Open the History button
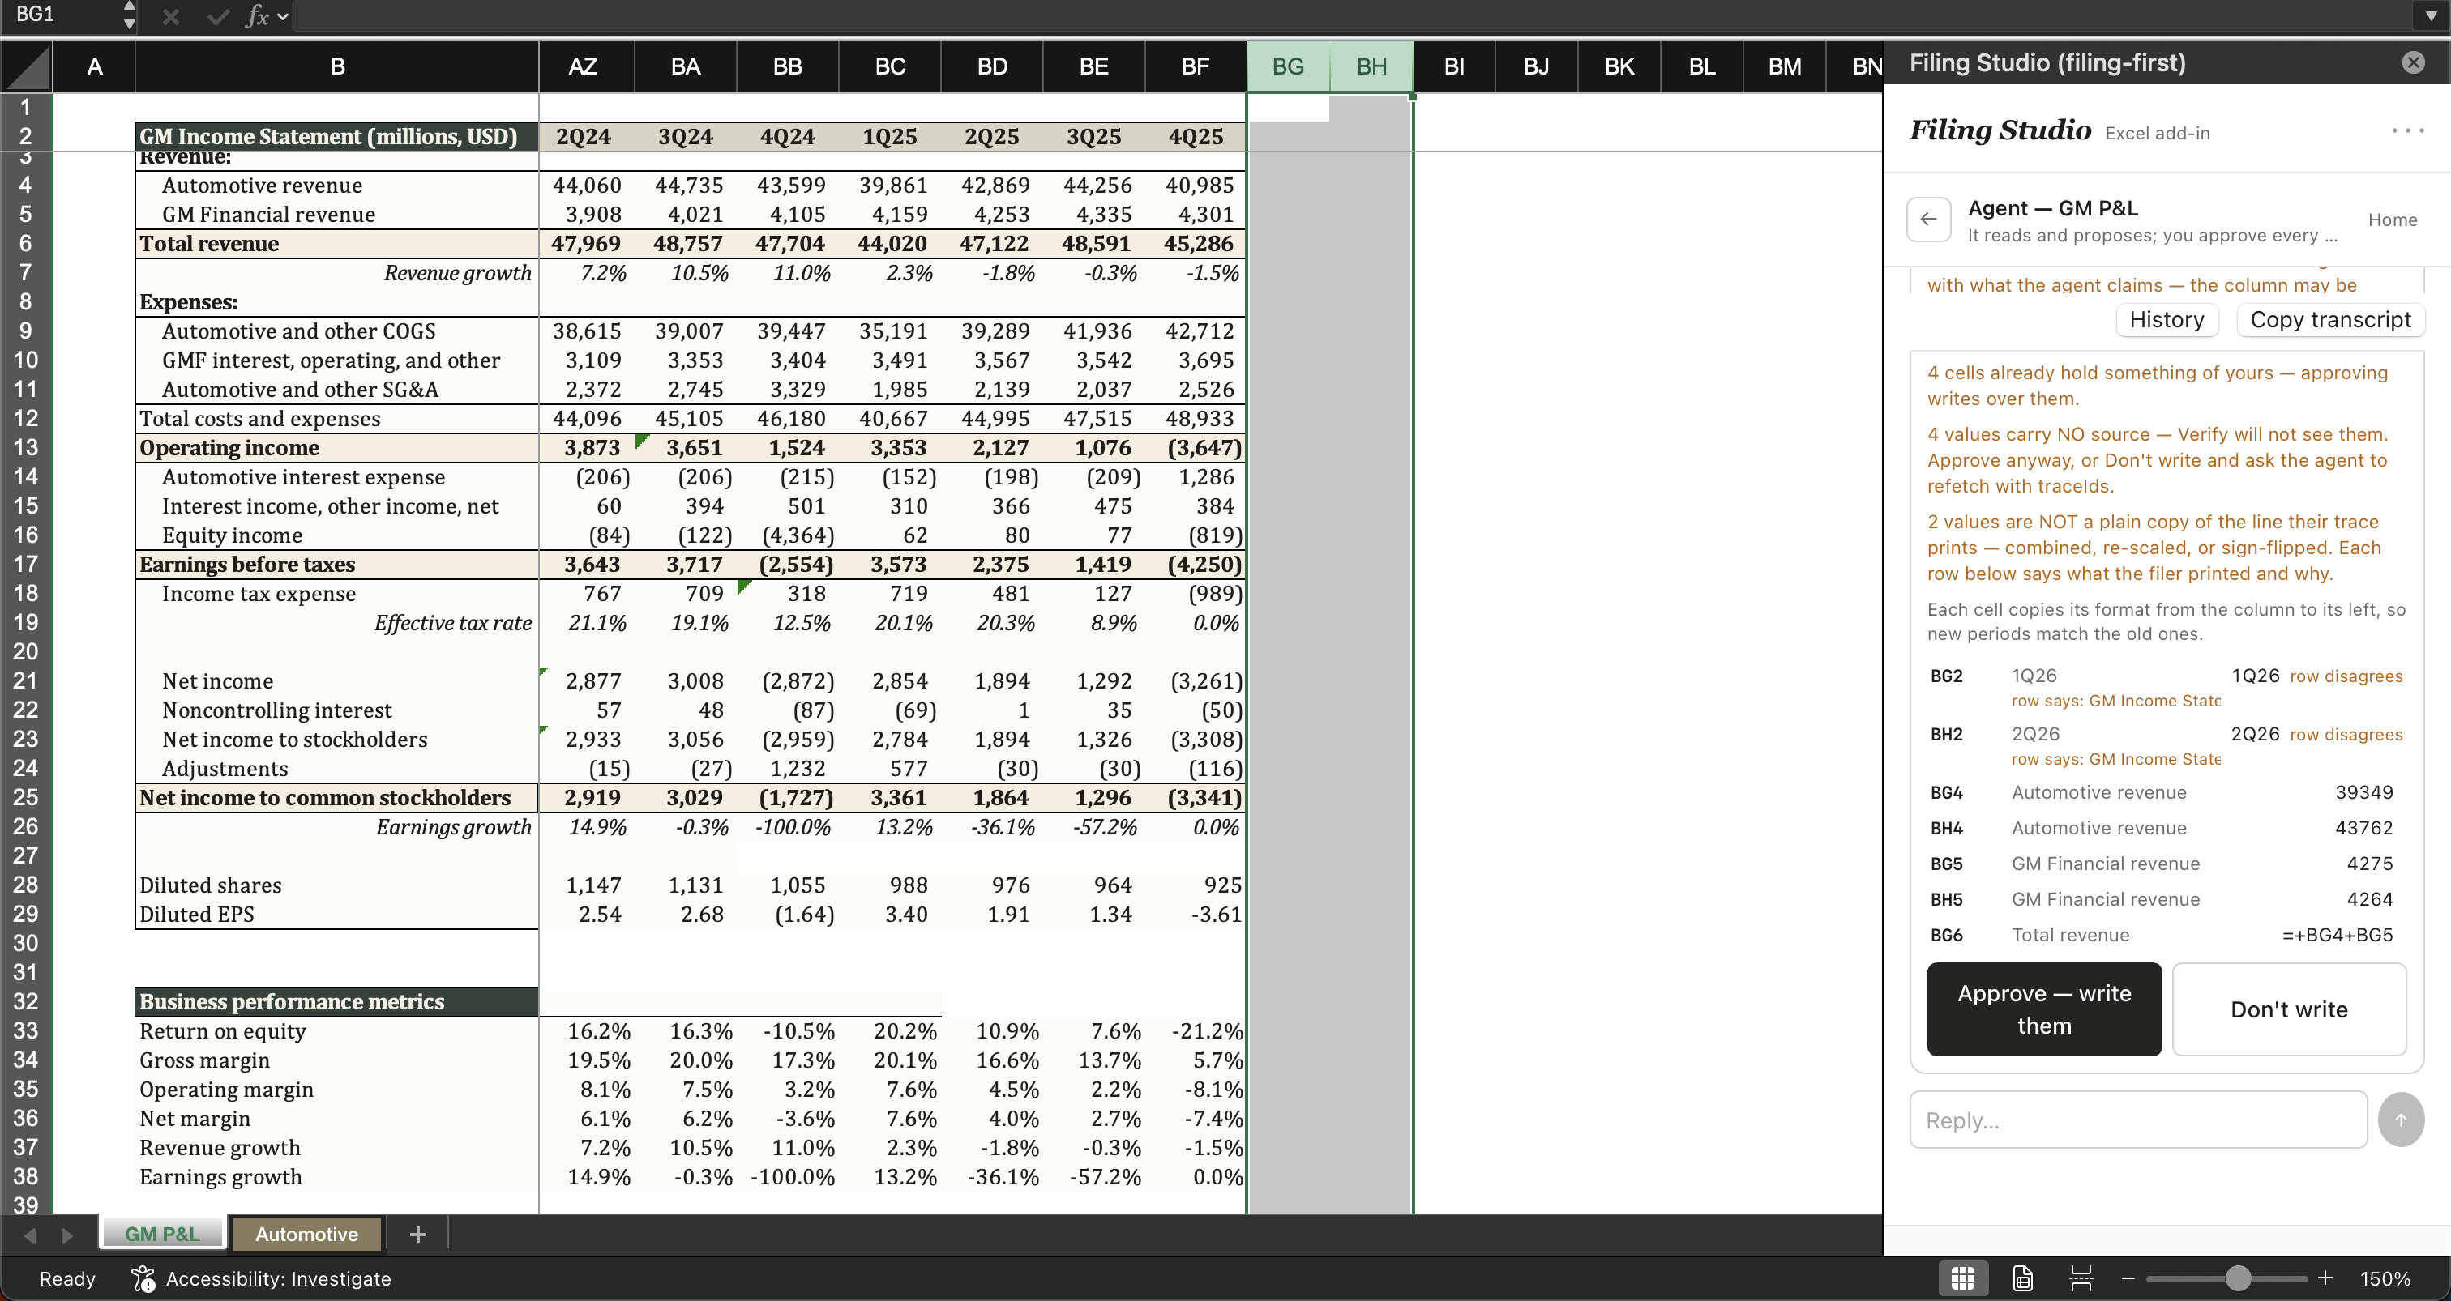The height and width of the screenshot is (1301, 2451). [2167, 319]
